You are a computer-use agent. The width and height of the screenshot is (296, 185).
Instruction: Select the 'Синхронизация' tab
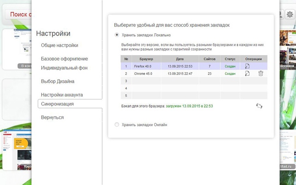pos(57,104)
